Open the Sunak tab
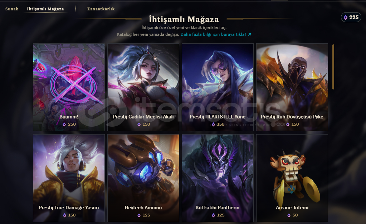 click(12, 9)
